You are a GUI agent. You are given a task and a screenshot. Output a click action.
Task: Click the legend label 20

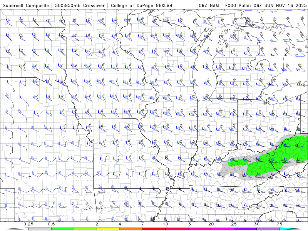(x=211, y=224)
